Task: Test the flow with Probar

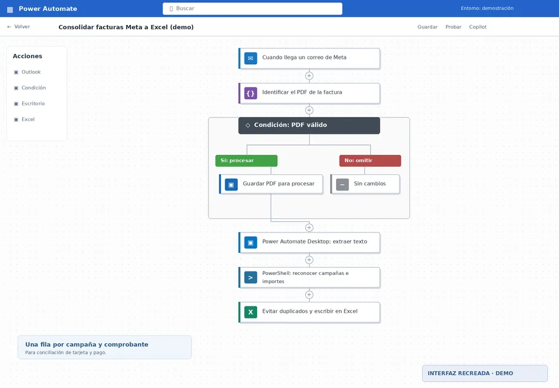Action: coord(453,27)
